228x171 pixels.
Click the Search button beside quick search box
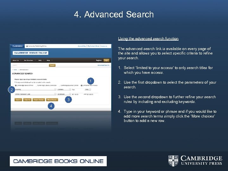[x=52, y=65]
